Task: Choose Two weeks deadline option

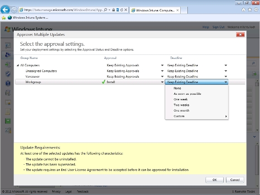Action: pos(196,105)
